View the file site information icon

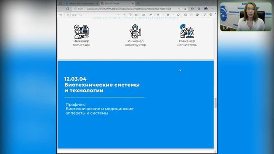(x=76, y=9)
